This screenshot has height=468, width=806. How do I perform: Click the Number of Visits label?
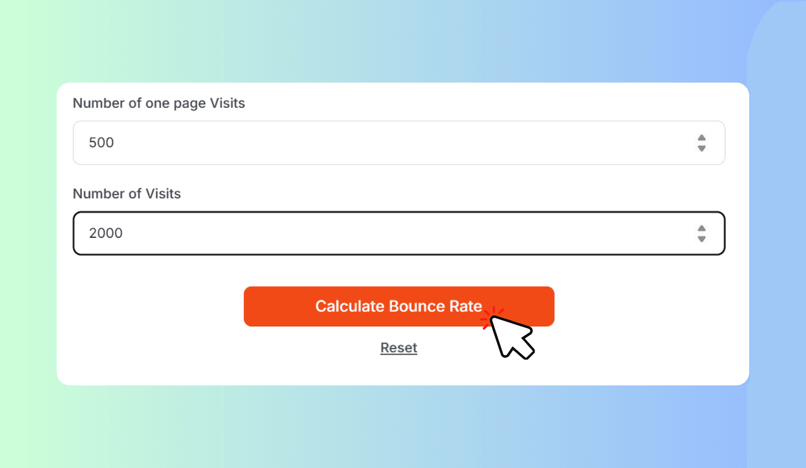click(127, 193)
